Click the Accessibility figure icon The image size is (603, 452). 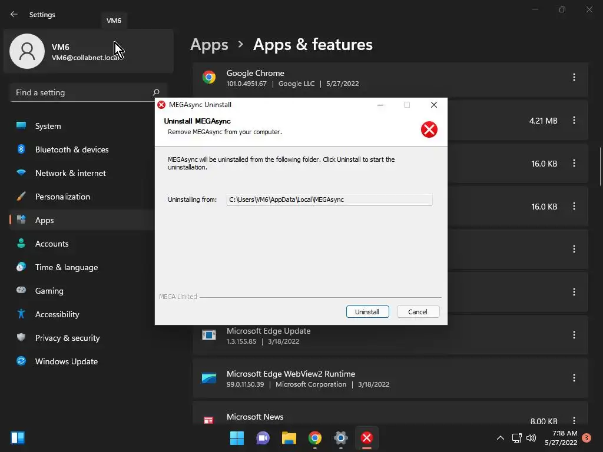click(21, 314)
